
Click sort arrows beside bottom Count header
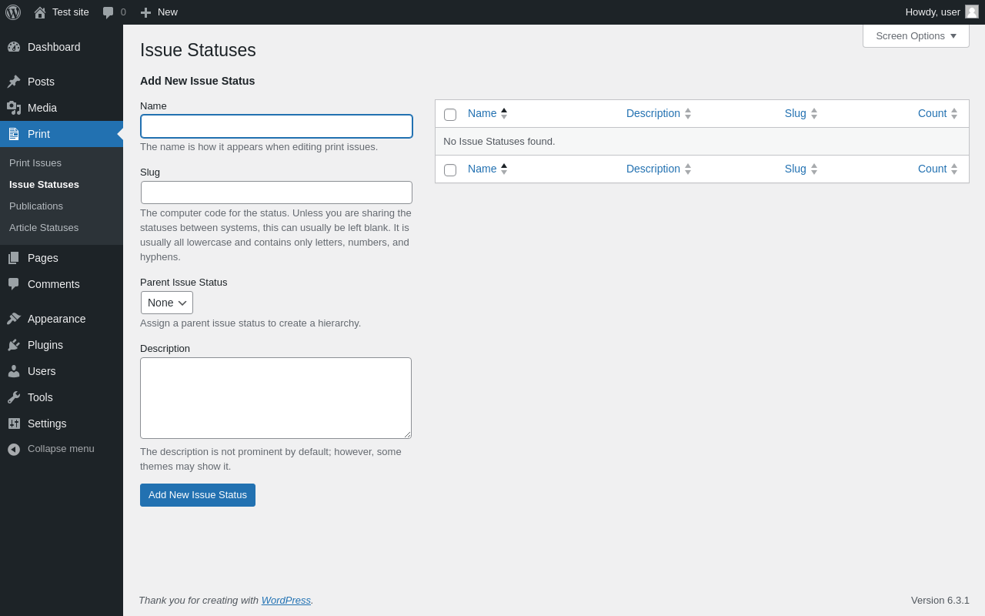click(954, 169)
